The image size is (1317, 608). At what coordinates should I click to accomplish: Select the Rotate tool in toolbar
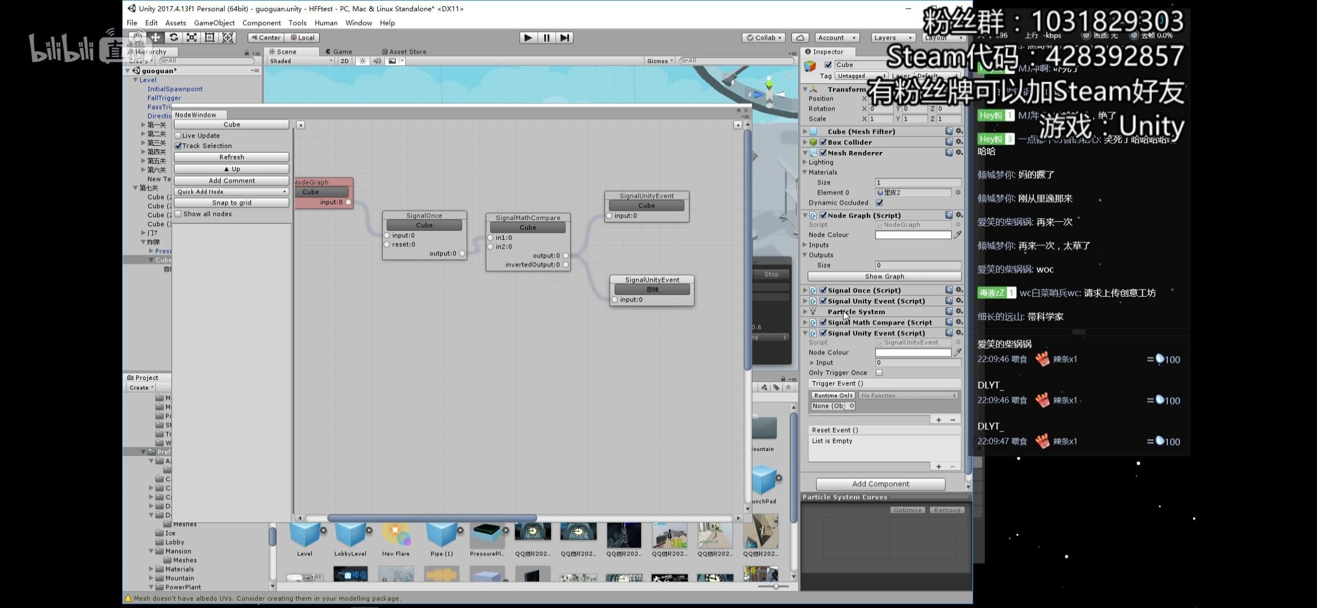[174, 38]
